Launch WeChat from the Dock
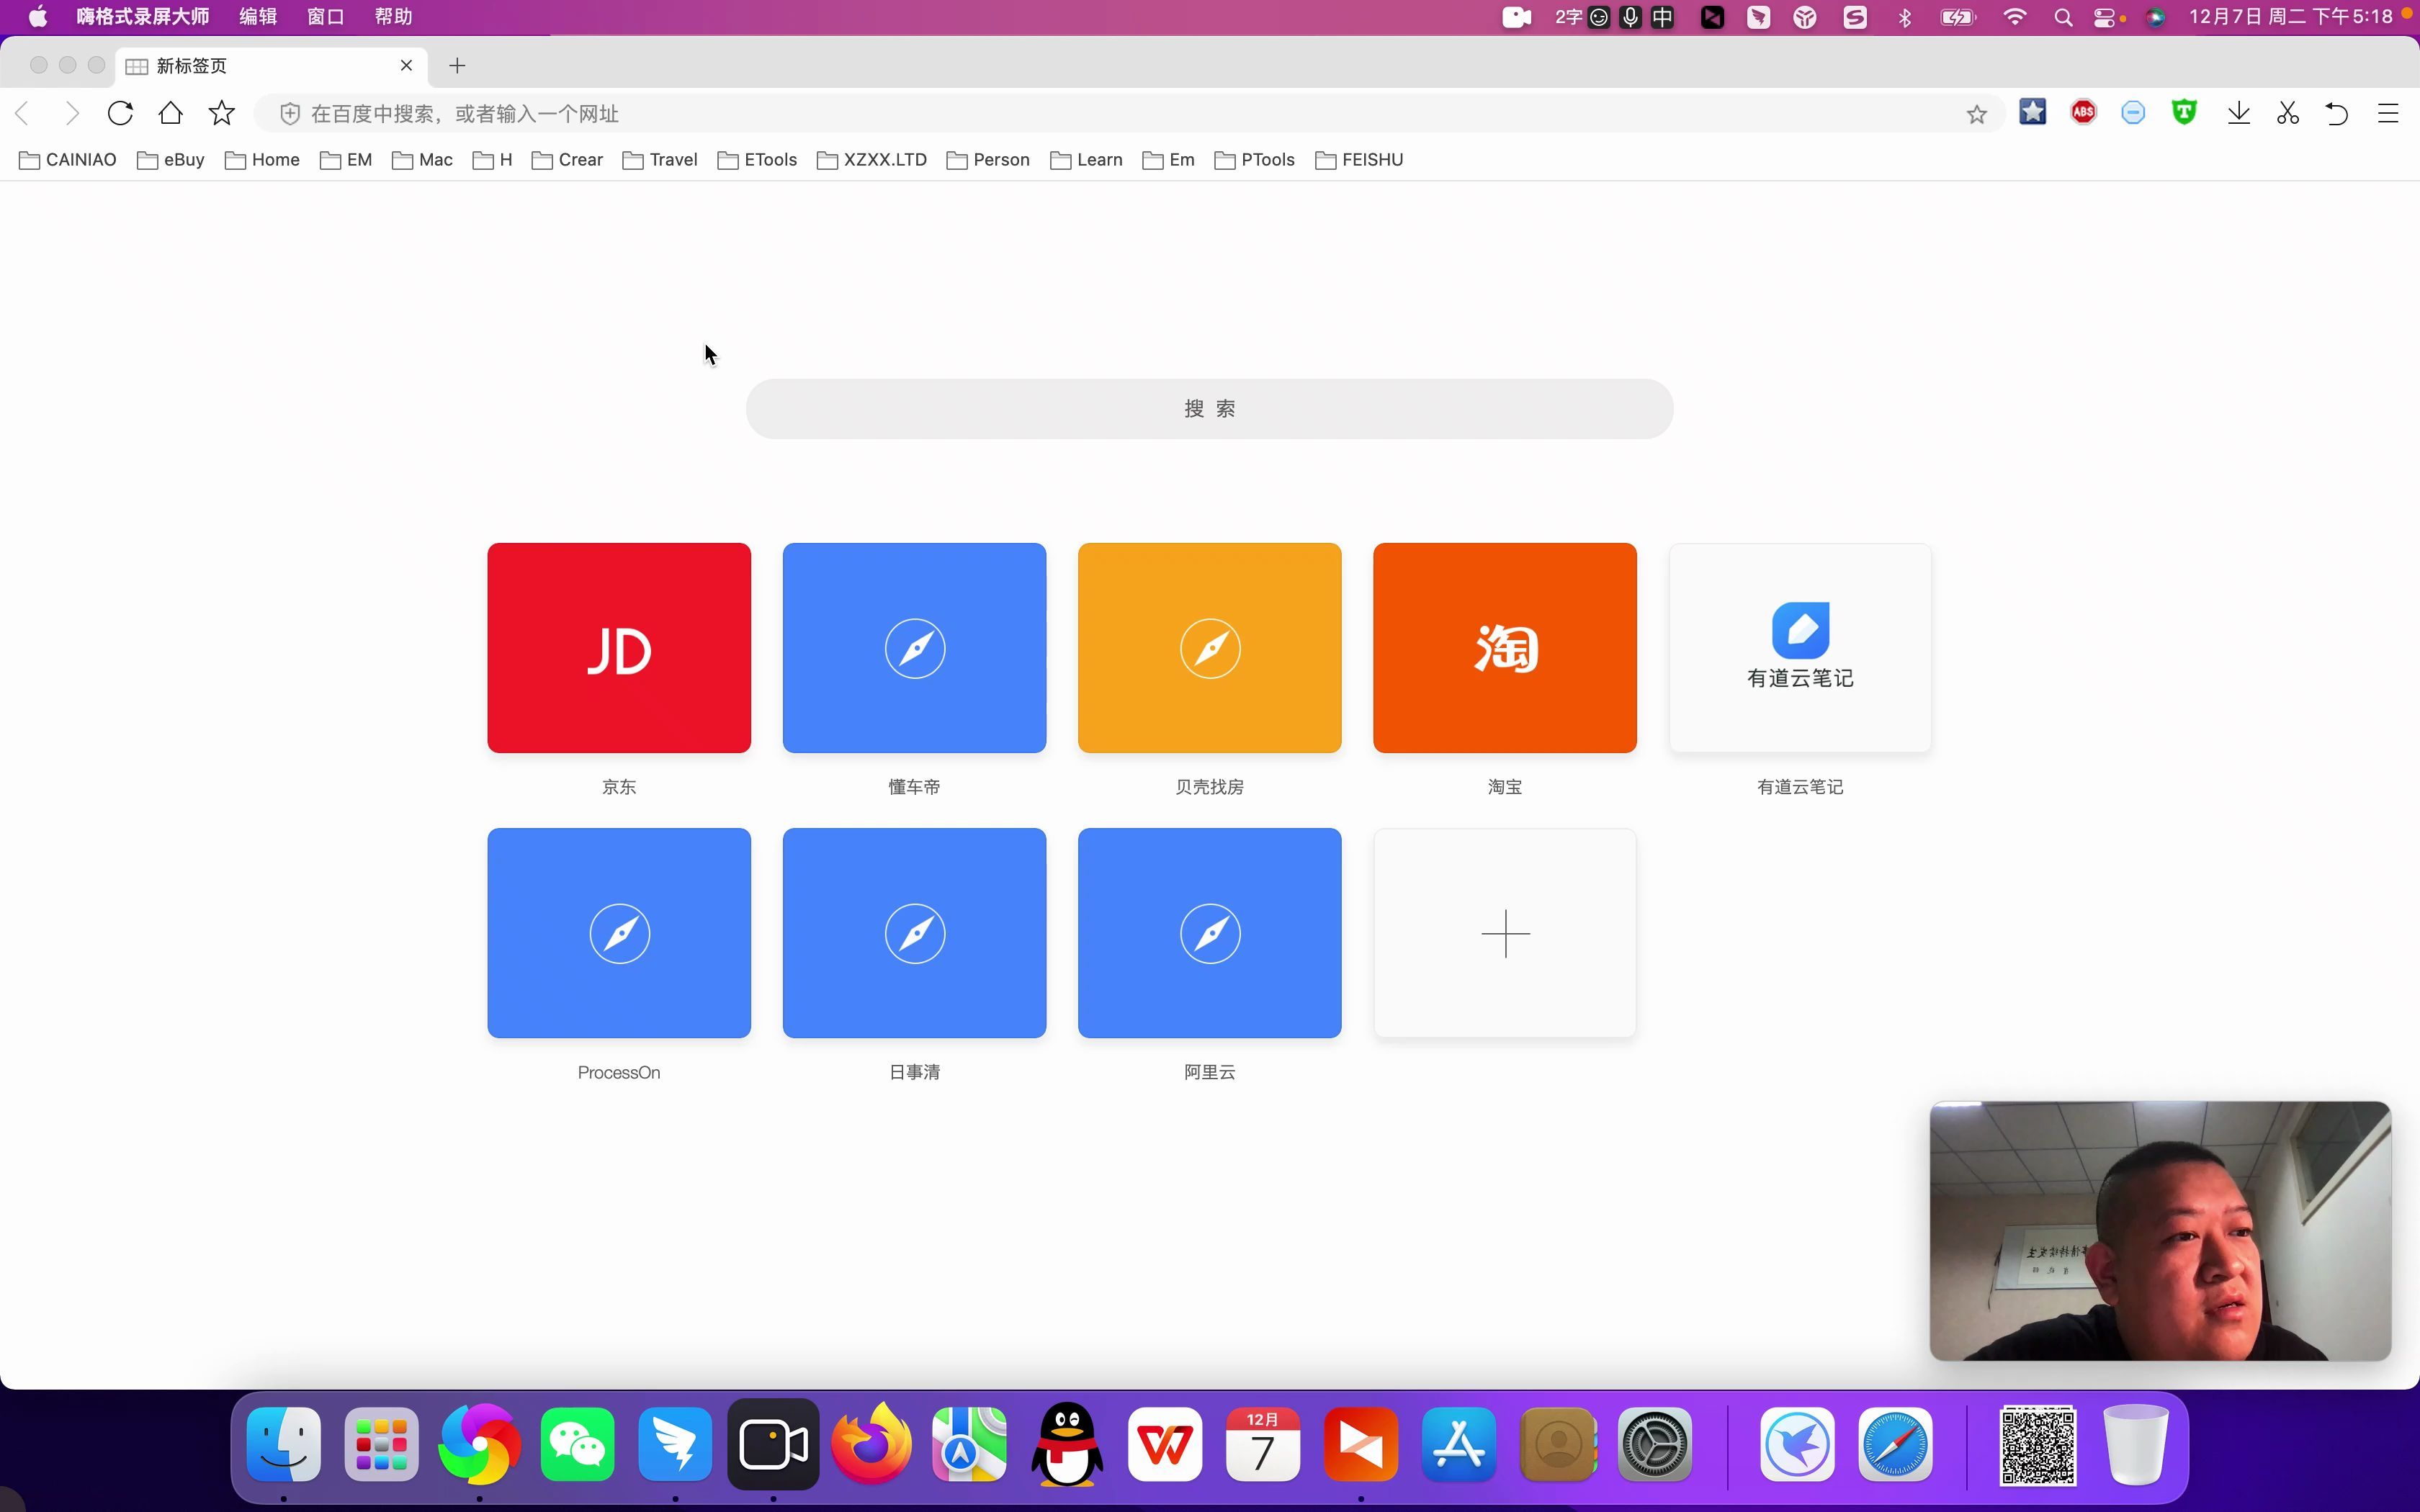Viewport: 2420px width, 1512px height. click(577, 1445)
